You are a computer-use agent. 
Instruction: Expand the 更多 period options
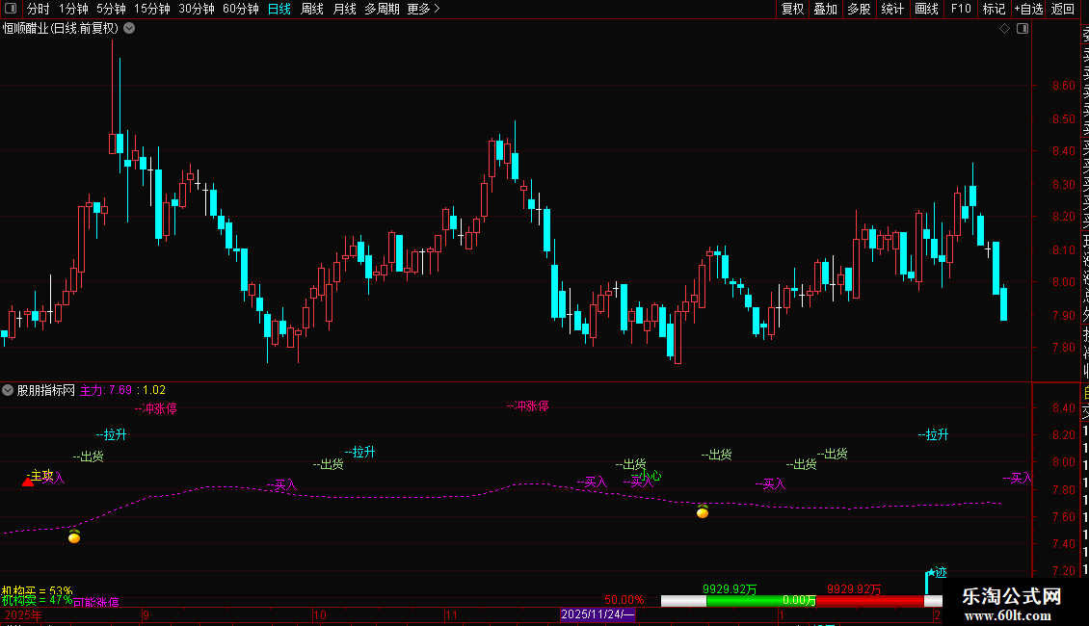tap(424, 9)
